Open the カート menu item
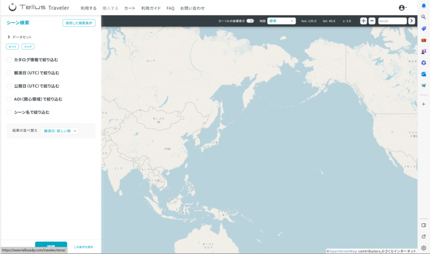Viewport: 430px width, 254px height. [x=129, y=8]
